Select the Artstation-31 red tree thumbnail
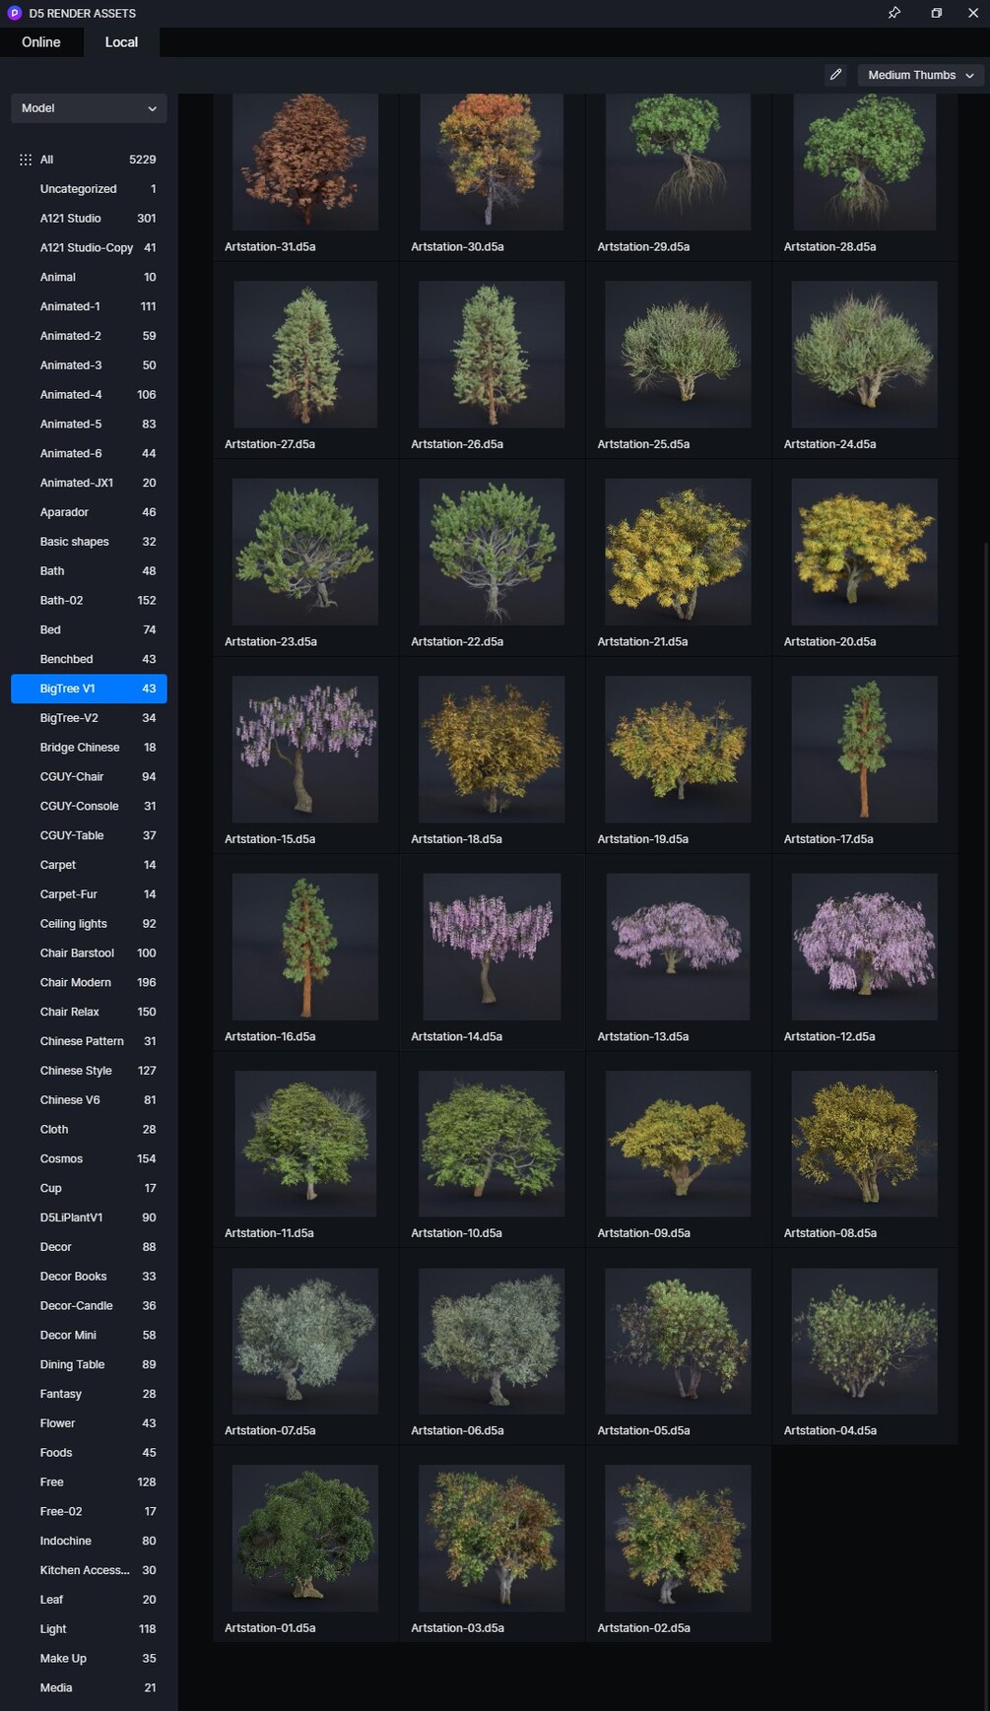Screen dimensions: 990x1711 point(305,163)
